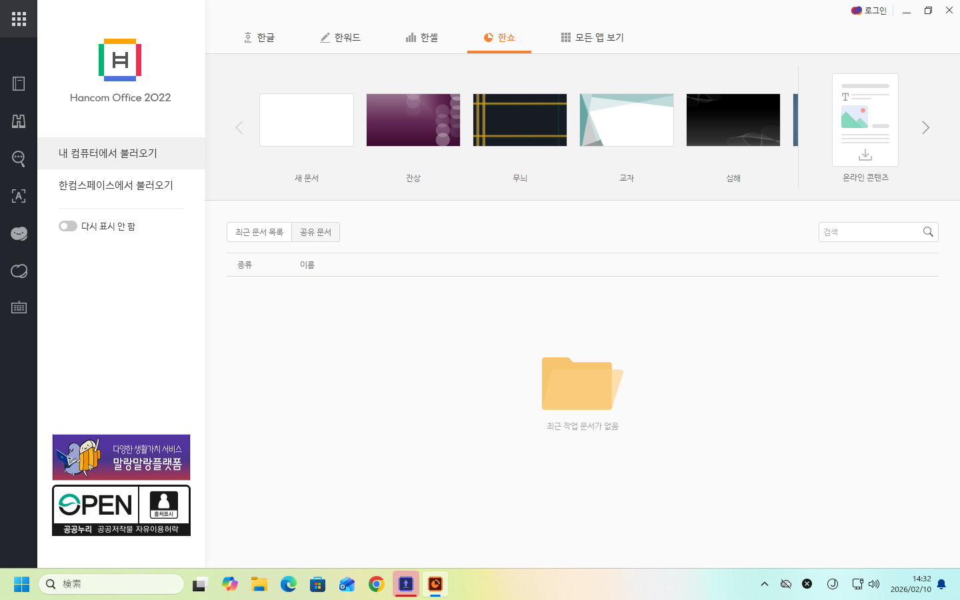Click the text recognition [A] sidebar icon
This screenshot has height=600, width=960.
pyautogui.click(x=19, y=196)
